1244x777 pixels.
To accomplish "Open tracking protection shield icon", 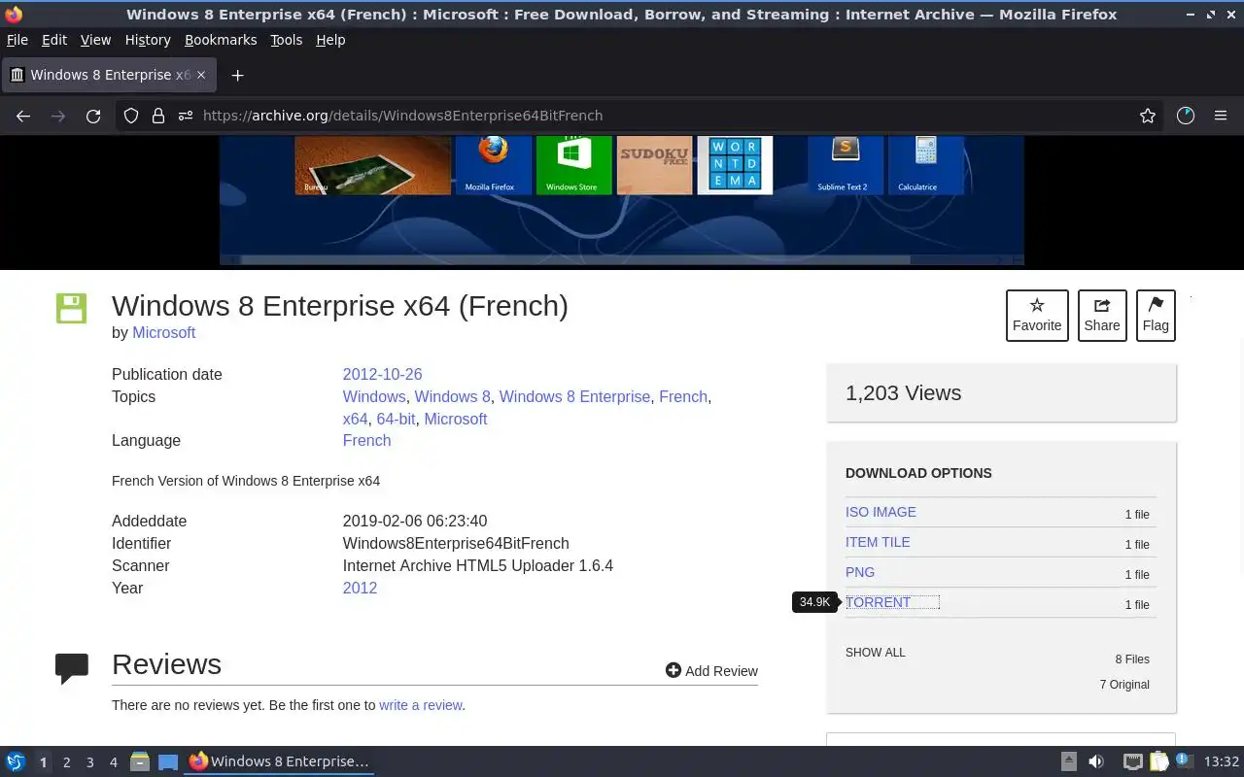I will coord(131,116).
